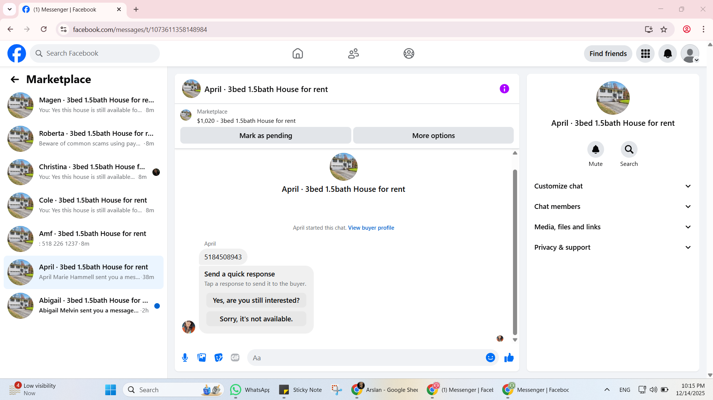The image size is (713, 400).
Task: Open Amf conversation in list
Action: coord(84,239)
